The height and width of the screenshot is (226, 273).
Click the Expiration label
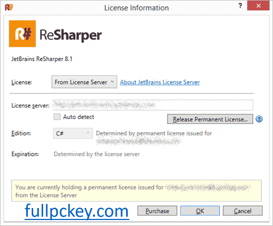click(x=25, y=154)
